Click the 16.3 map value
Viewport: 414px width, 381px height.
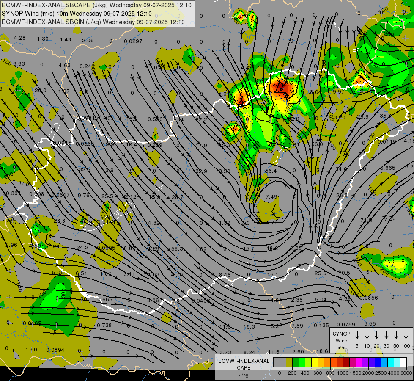point(249,327)
